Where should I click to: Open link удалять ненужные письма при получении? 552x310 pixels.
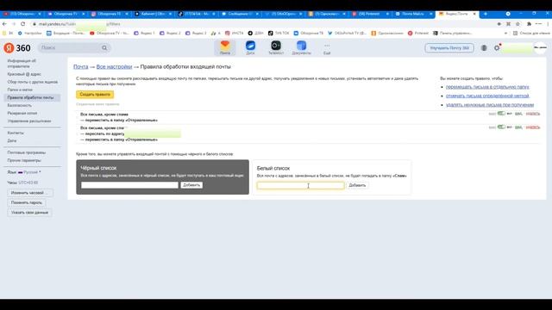point(490,105)
